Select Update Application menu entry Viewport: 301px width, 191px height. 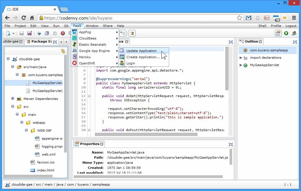coord(141,51)
